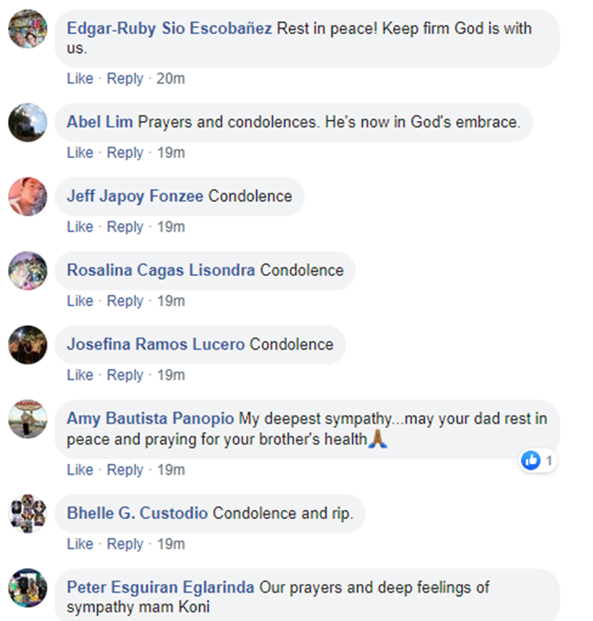This screenshot has width=593, height=621.
Task: Click Amy Bautista Panopio's avatar
Action: (28, 419)
